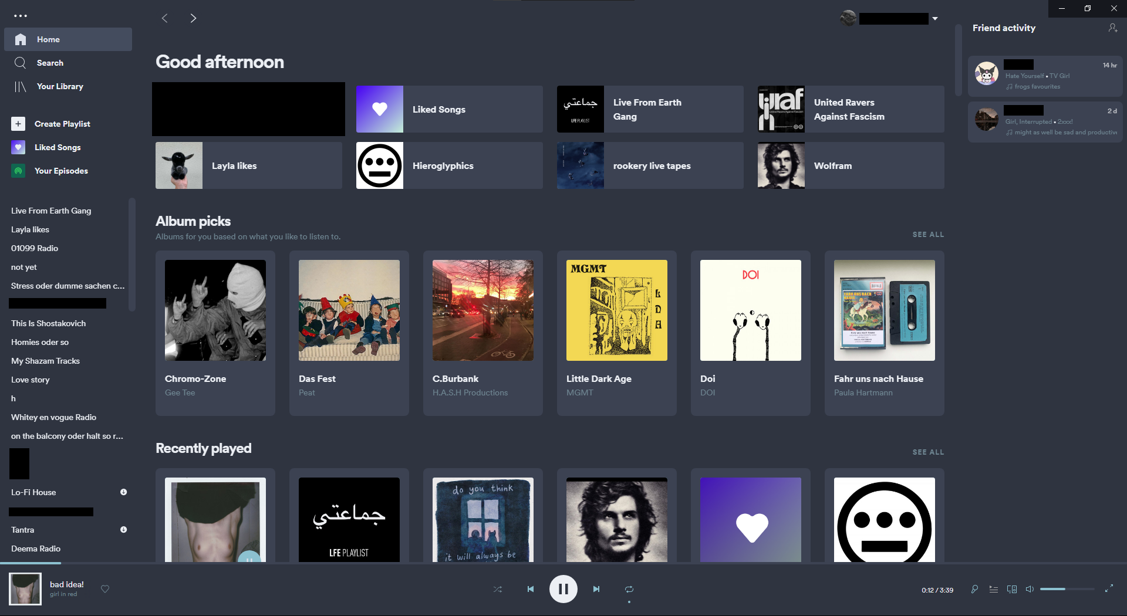The width and height of the screenshot is (1127, 616).
Task: Expand the user account dropdown
Action: pyautogui.click(x=935, y=18)
